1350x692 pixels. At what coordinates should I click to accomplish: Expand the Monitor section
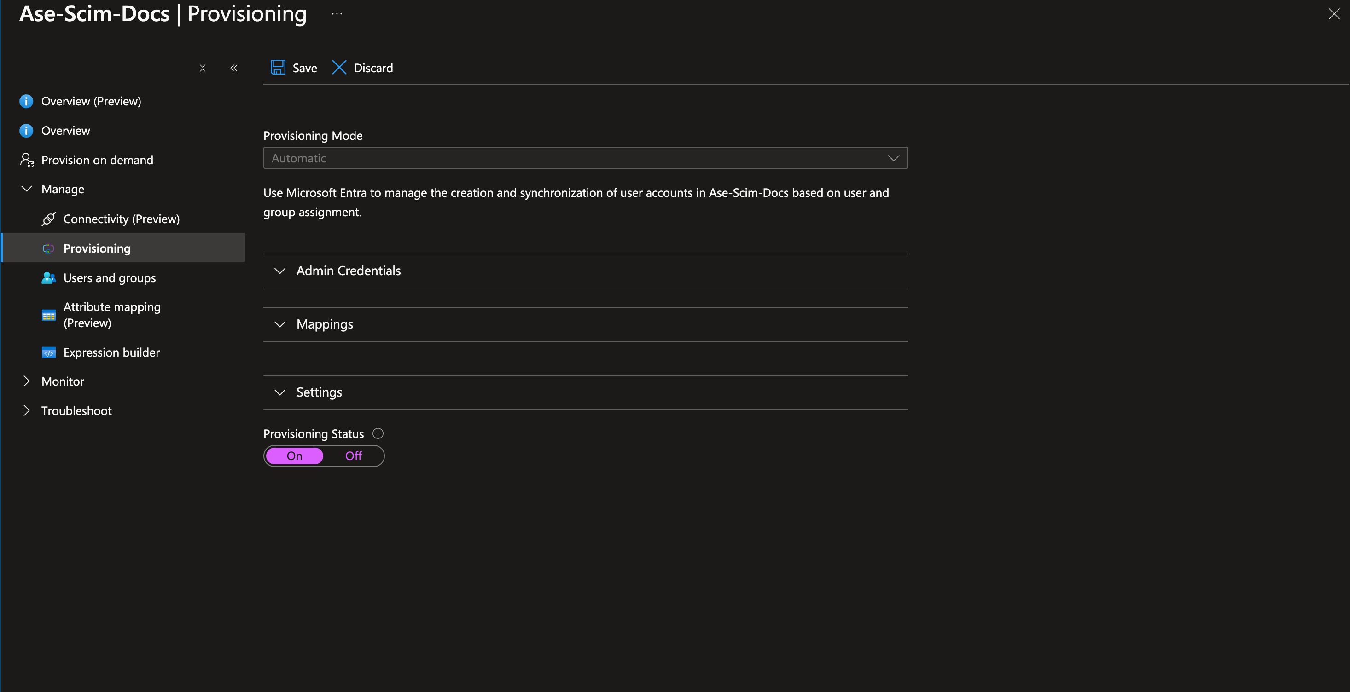click(62, 381)
